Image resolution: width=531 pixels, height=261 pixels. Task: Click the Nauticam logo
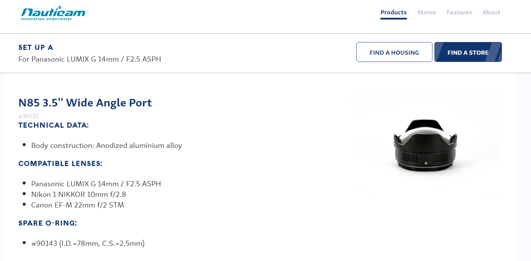[x=53, y=13]
